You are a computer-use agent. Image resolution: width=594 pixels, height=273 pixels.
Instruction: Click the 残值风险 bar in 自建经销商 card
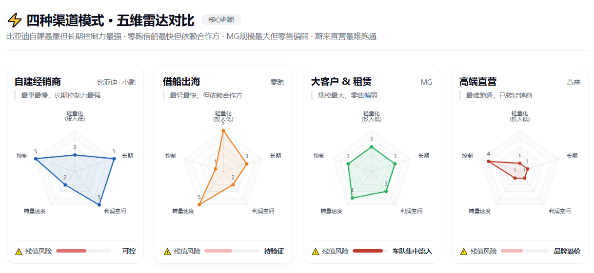click(x=84, y=251)
